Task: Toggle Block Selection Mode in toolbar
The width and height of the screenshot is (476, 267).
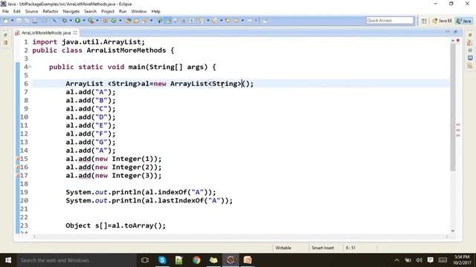Action: click(x=184, y=21)
